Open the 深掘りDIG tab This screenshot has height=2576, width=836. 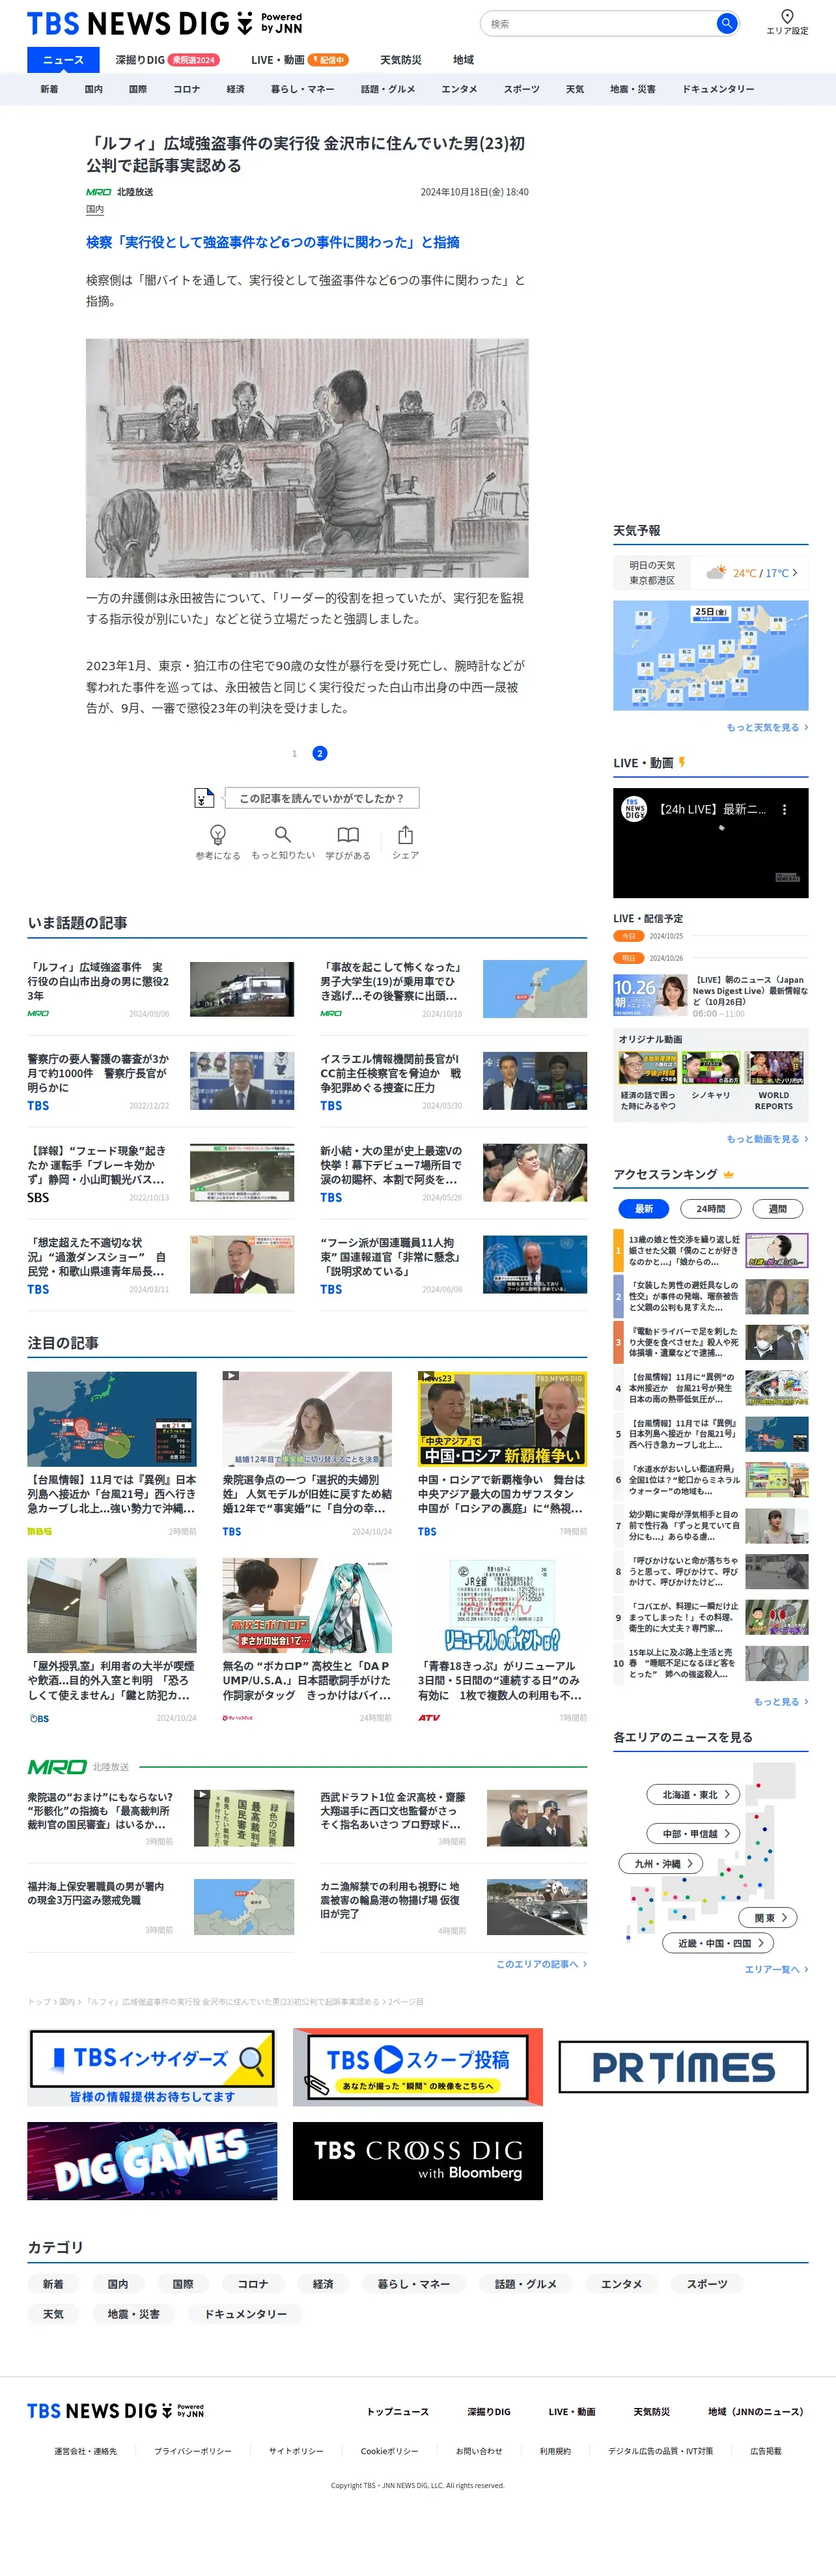pyautogui.click(x=166, y=60)
